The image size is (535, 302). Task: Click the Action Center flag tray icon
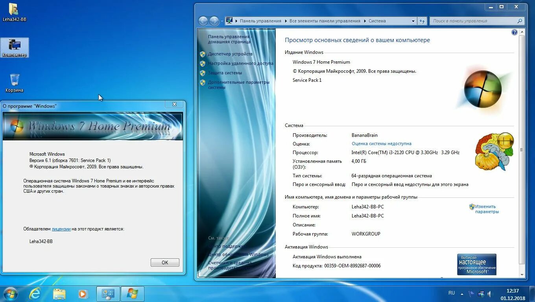coord(470,293)
